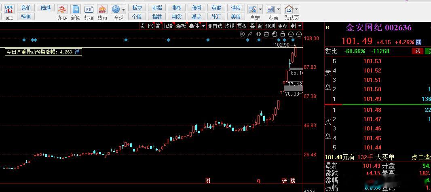Screen dimensions: 431x192
Task: Select the hand pan tool
Action: click(274, 34)
